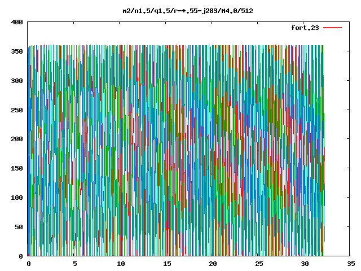Click the x-axis label 10
Image resolution: width=361 pixels, height=271 pixels.
pyautogui.click(x=121, y=264)
